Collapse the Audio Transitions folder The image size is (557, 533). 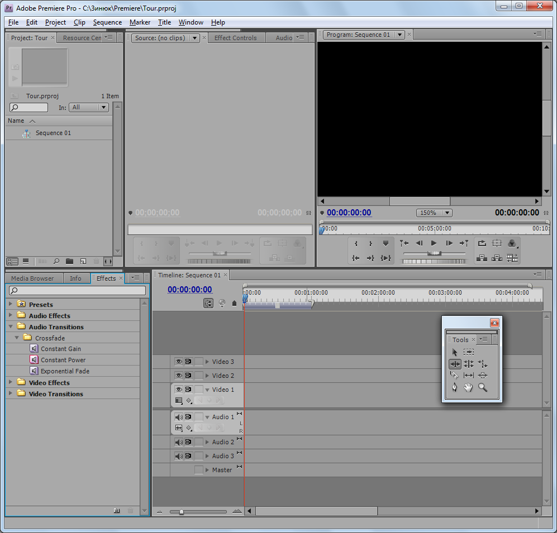pos(10,326)
